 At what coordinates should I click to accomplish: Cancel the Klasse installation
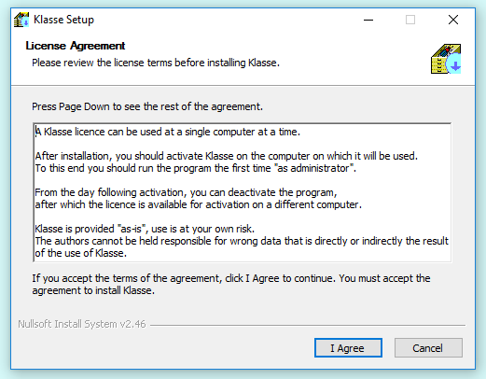point(428,348)
